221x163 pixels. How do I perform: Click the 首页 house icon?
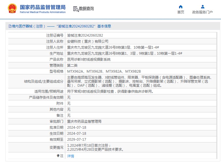tap(181, 7)
